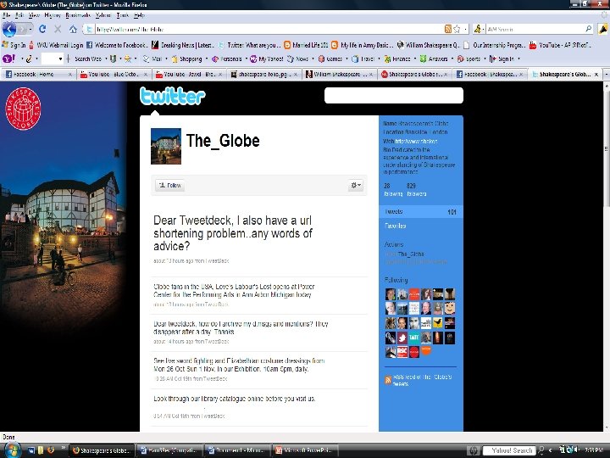610x458 pixels.
Task: Click the volume icon in system tray
Action: 576,450
